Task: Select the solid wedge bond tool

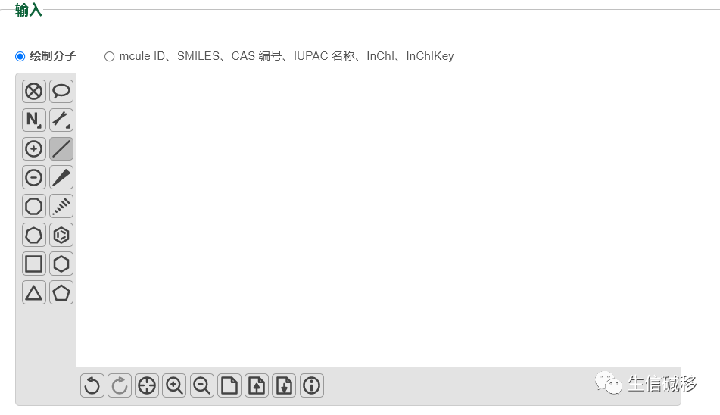Action: coord(61,178)
